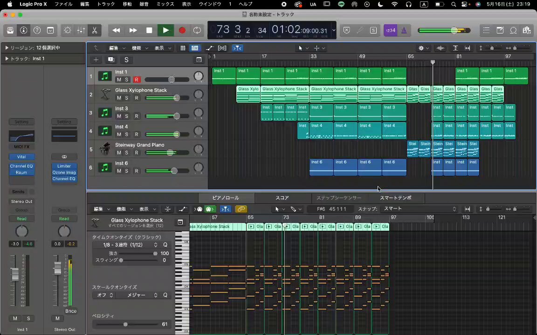Screen dimensions: 537x335
Task: Expand the リージョン inspector disclosure triangle
Action: click(x=7, y=48)
